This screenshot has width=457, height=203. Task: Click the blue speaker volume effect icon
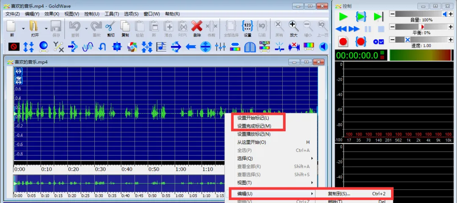(323, 46)
